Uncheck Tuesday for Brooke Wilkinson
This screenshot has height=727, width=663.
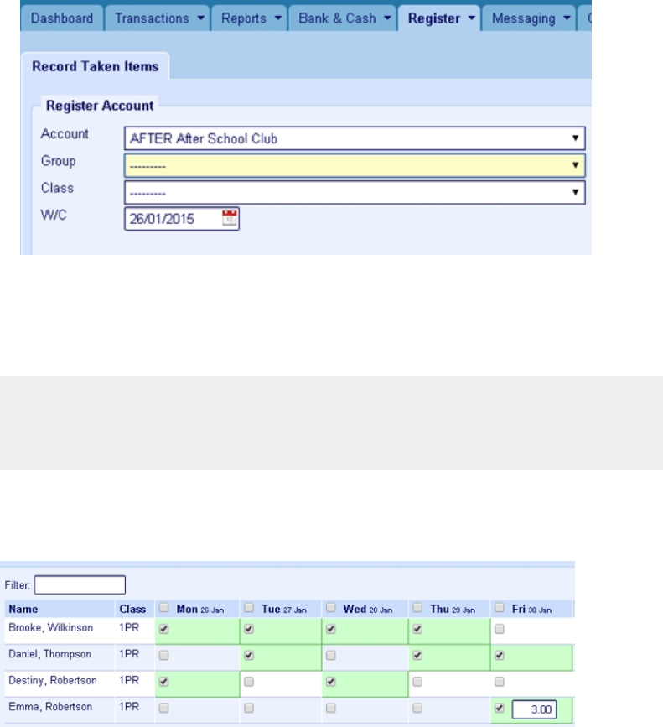point(249,629)
